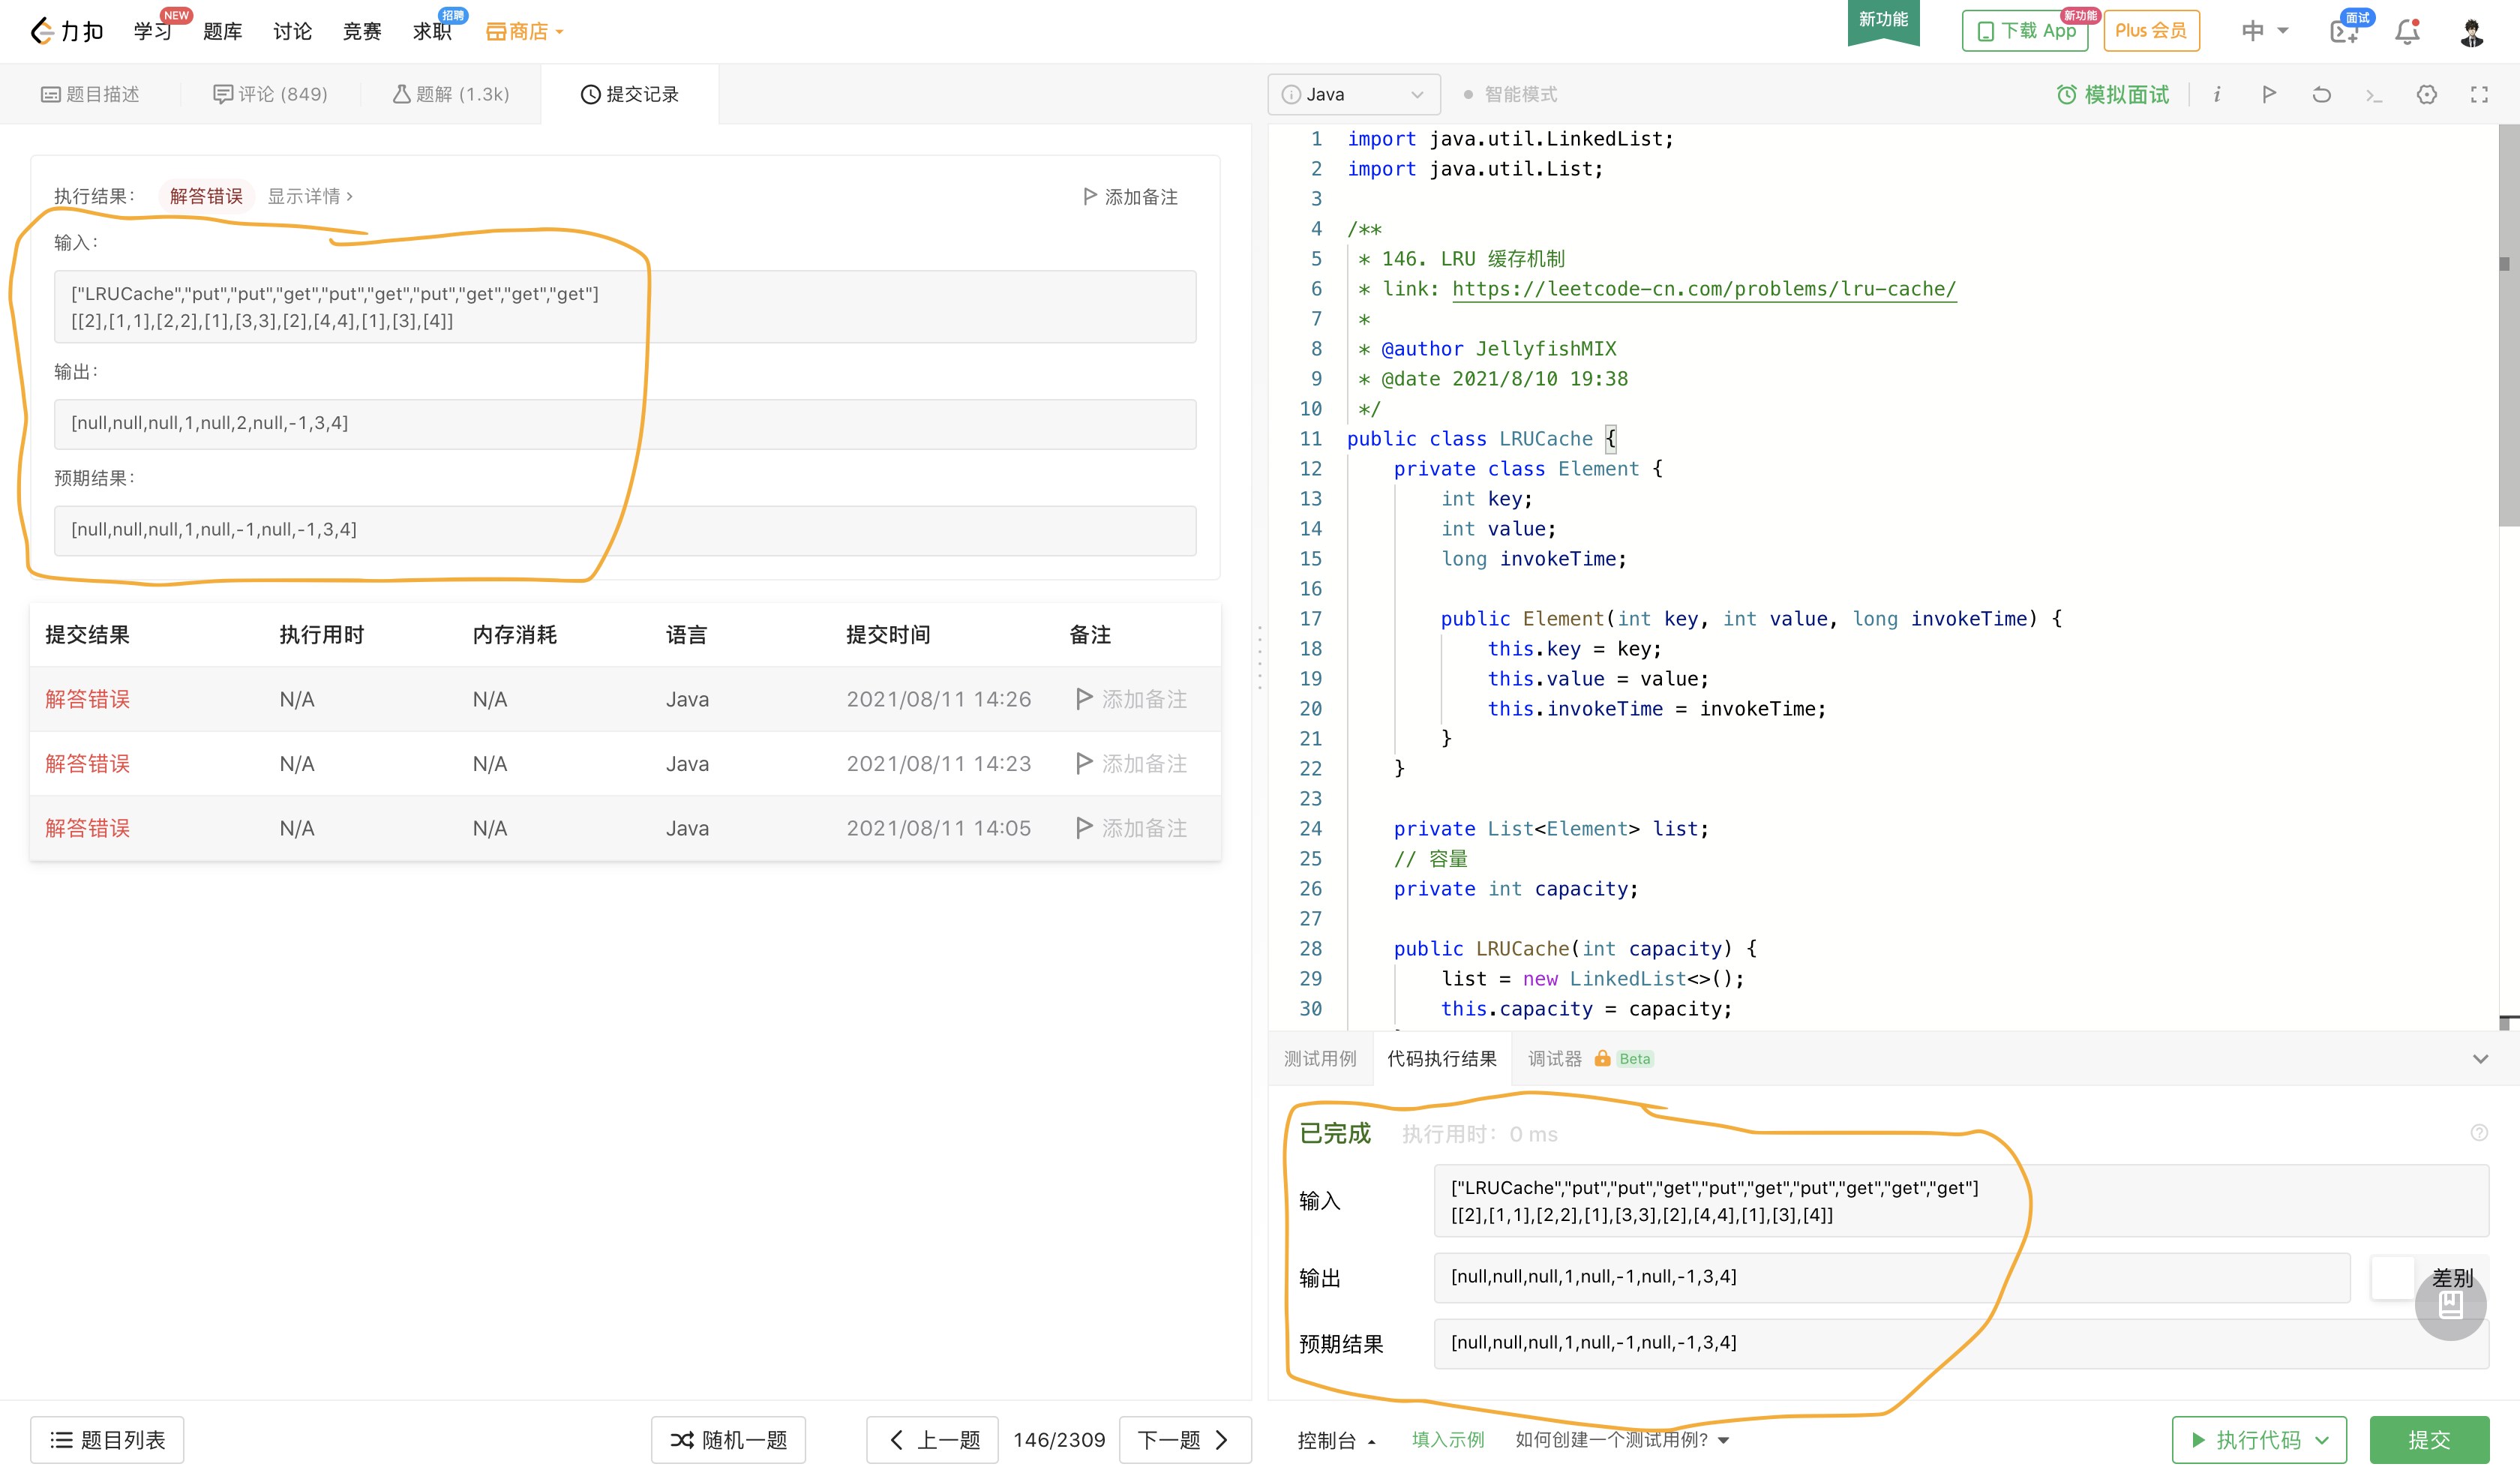Go to 下一题 next problem
This screenshot has height=1479, width=2520.
pyautogui.click(x=1185, y=1440)
